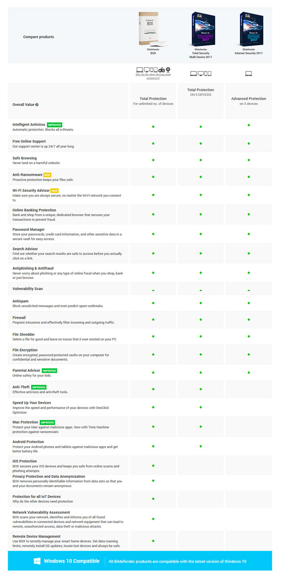Click the Advanced Protection on 3 devices cell

(x=248, y=101)
